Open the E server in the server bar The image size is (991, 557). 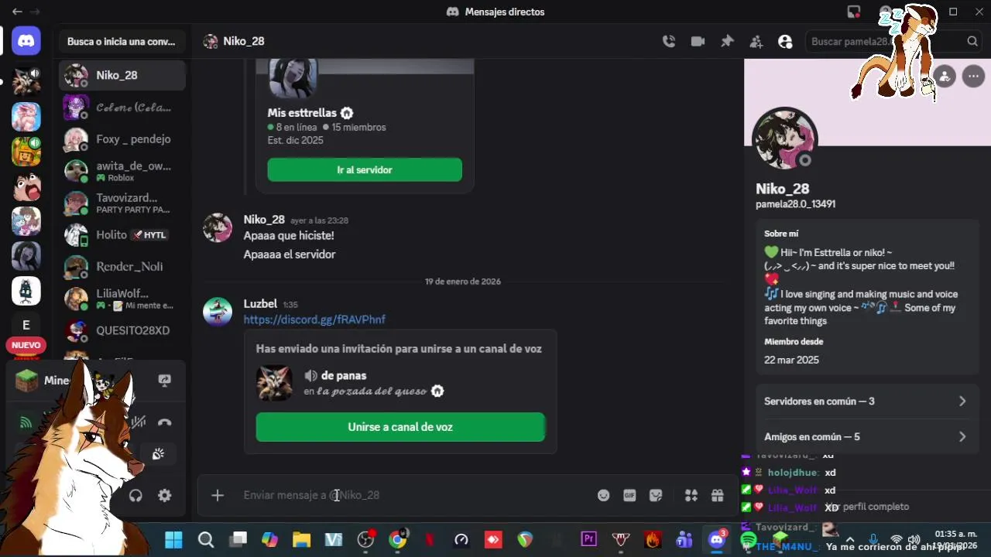tap(26, 325)
